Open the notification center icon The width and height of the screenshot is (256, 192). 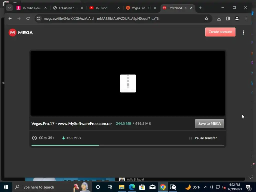pyautogui.click(x=248, y=187)
